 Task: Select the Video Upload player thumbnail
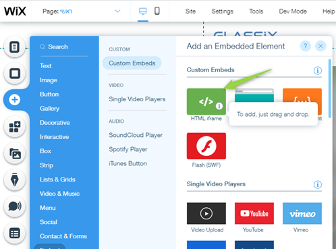pyautogui.click(x=206, y=213)
